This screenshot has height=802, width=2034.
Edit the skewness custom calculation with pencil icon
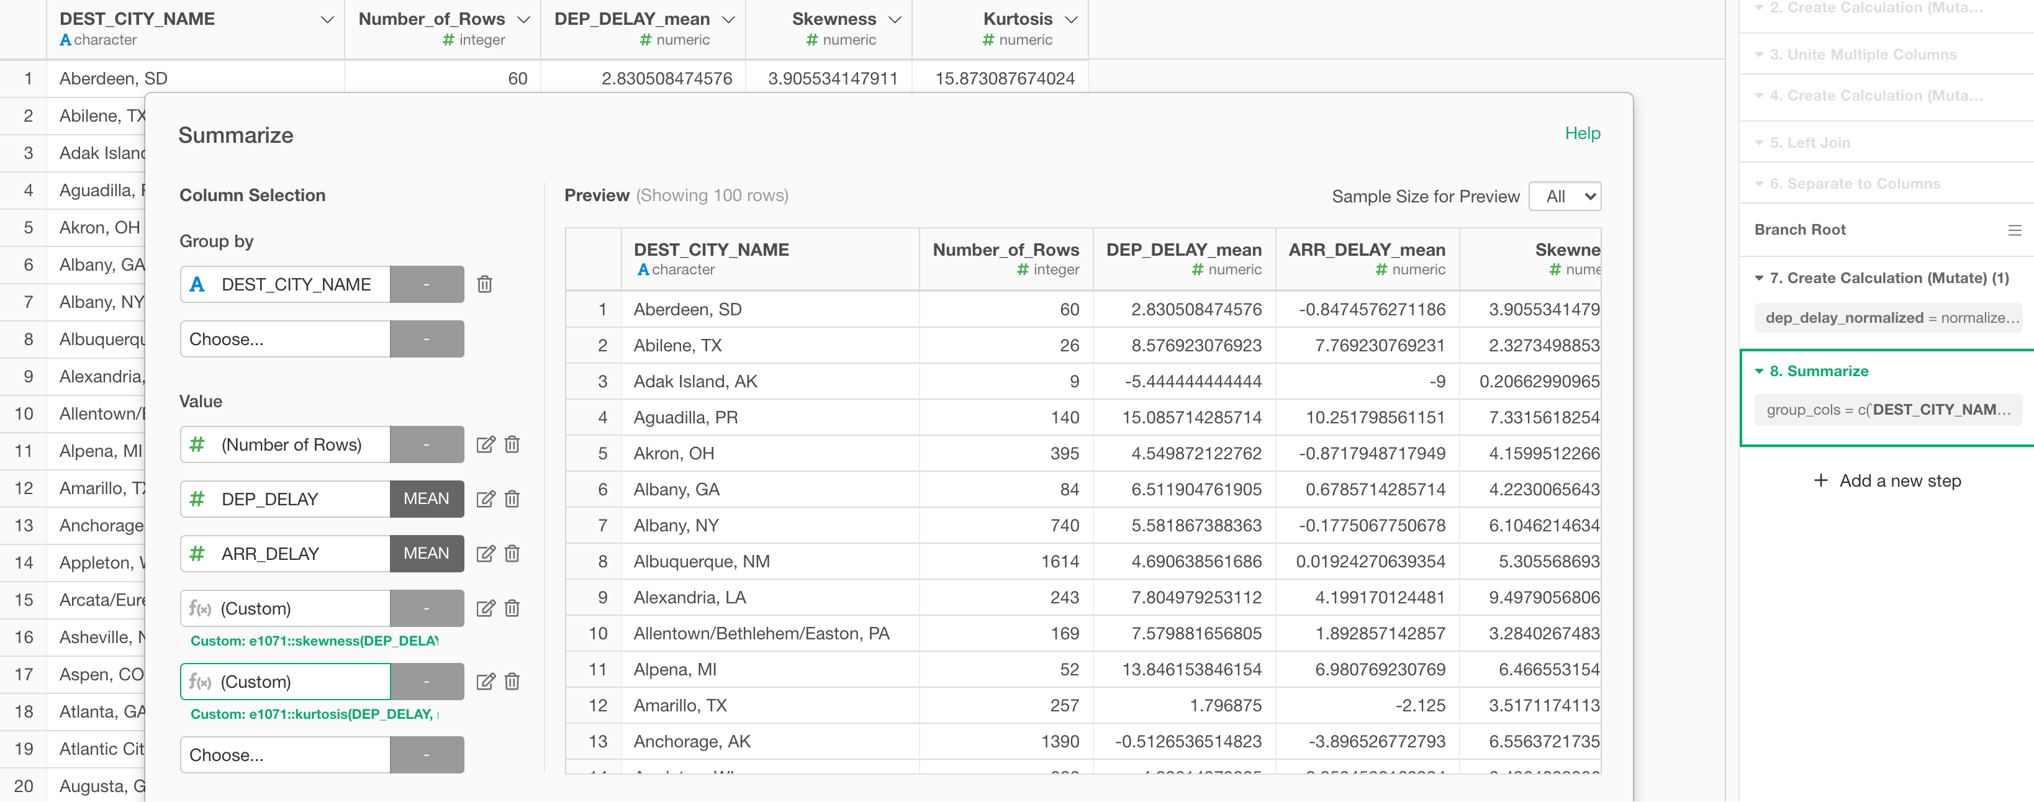tap(486, 608)
